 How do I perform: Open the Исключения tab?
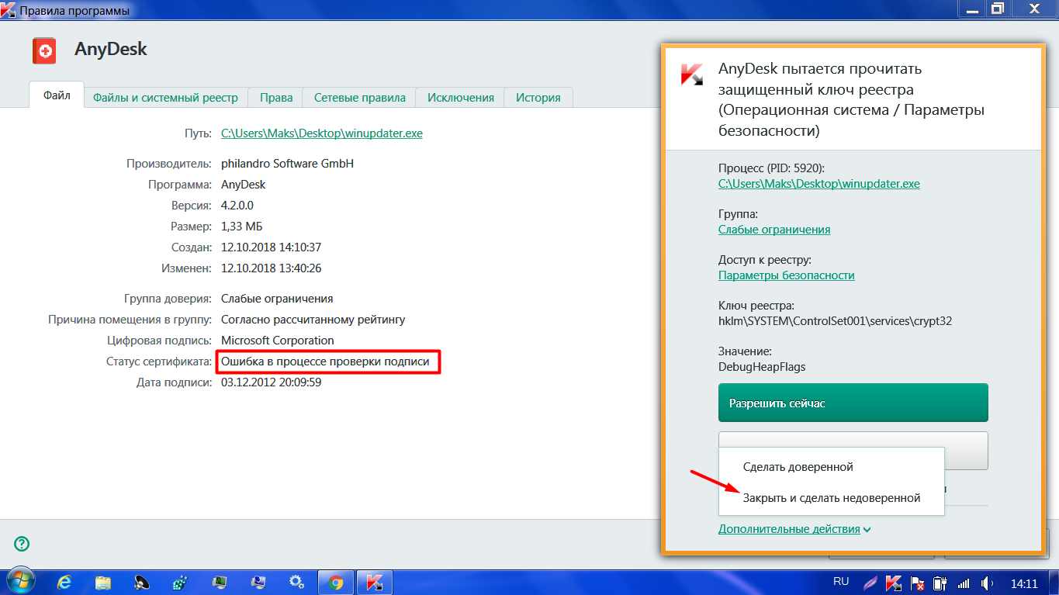(460, 98)
